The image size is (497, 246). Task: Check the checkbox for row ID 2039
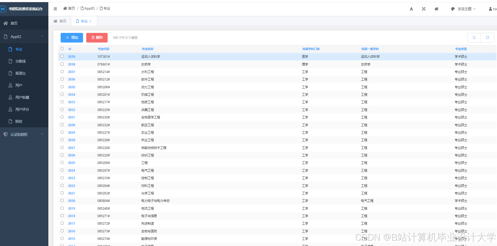[x=62, y=56]
